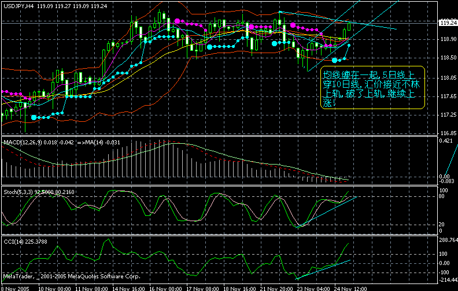Select the Stoch(5,3,3) indicator label

18,192
